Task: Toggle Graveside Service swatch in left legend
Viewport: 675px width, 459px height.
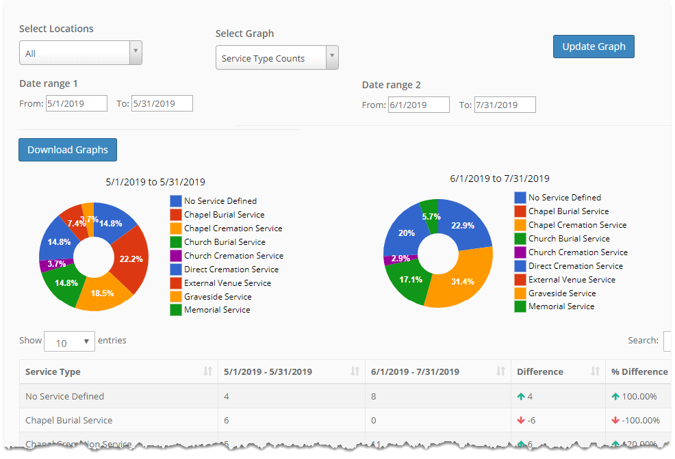Action: pyautogui.click(x=176, y=297)
